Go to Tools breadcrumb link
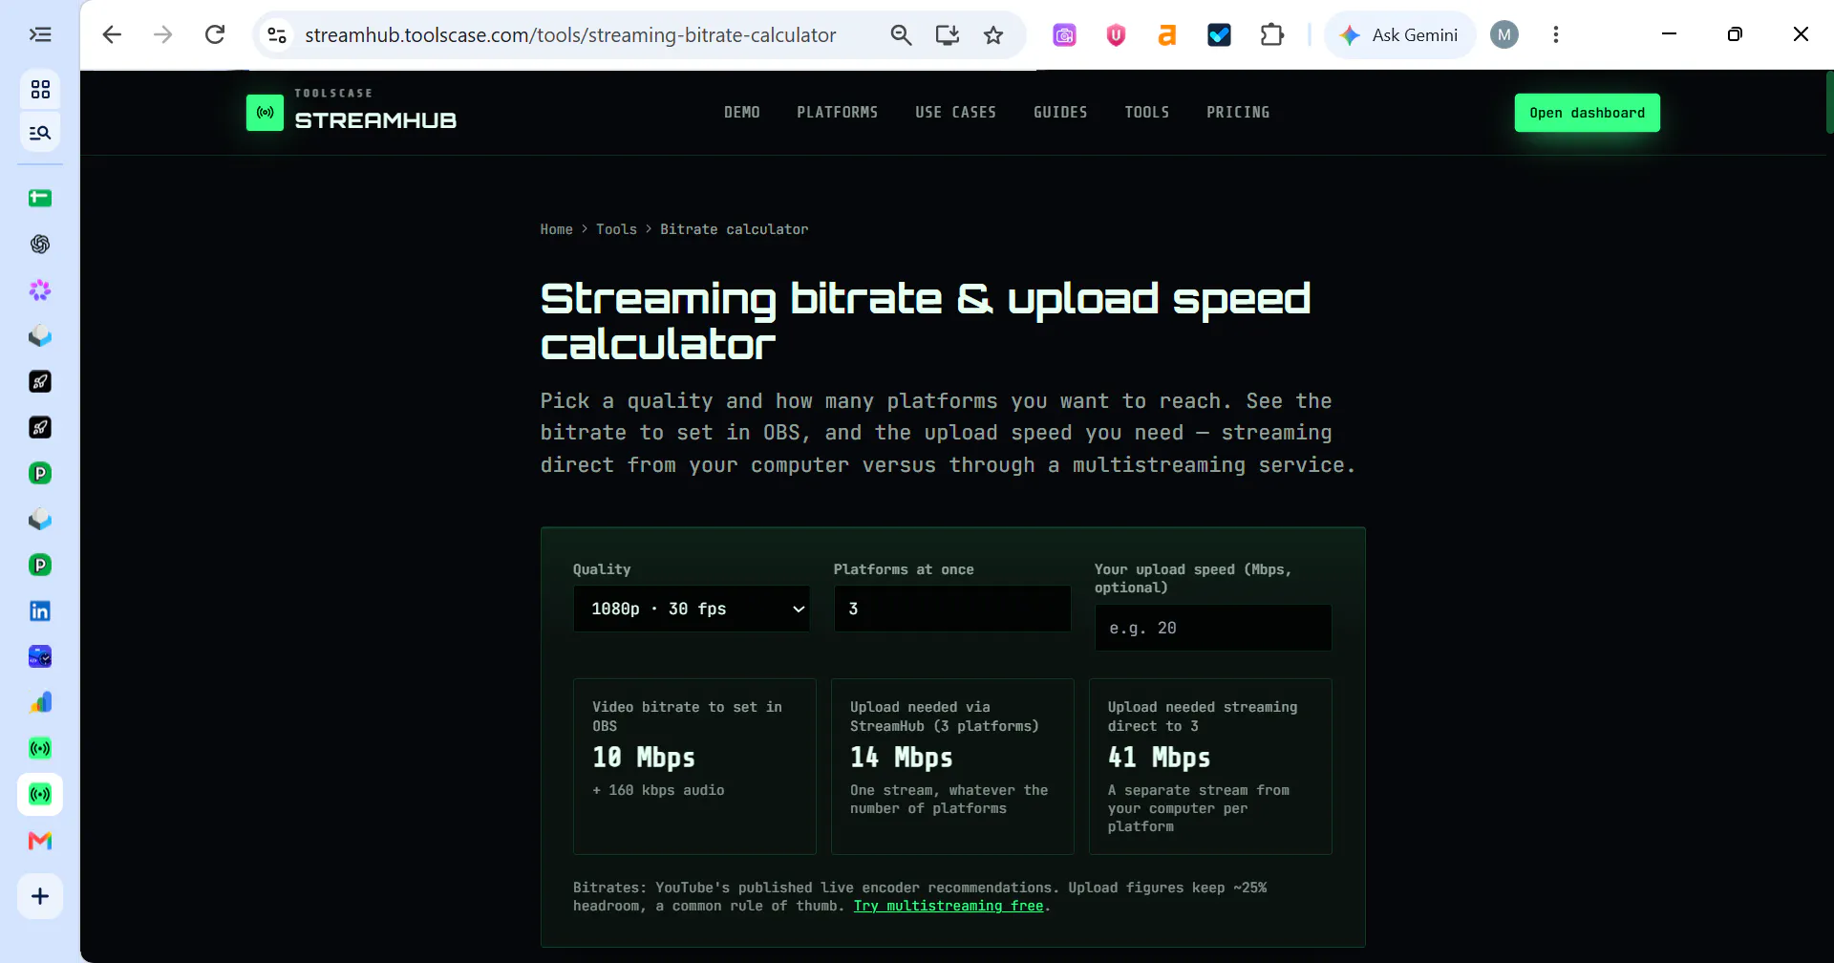The image size is (1834, 963). tap(616, 229)
